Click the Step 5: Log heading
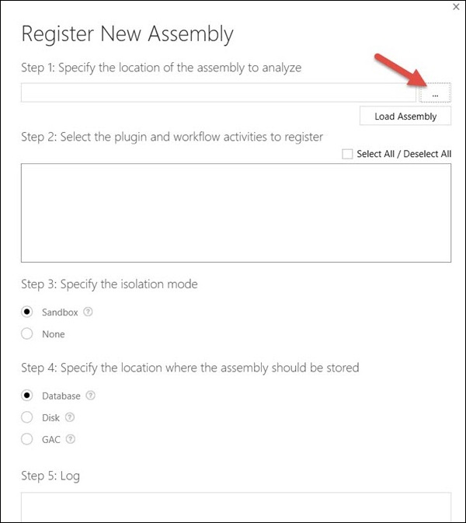The width and height of the screenshot is (466, 523). coord(50,476)
